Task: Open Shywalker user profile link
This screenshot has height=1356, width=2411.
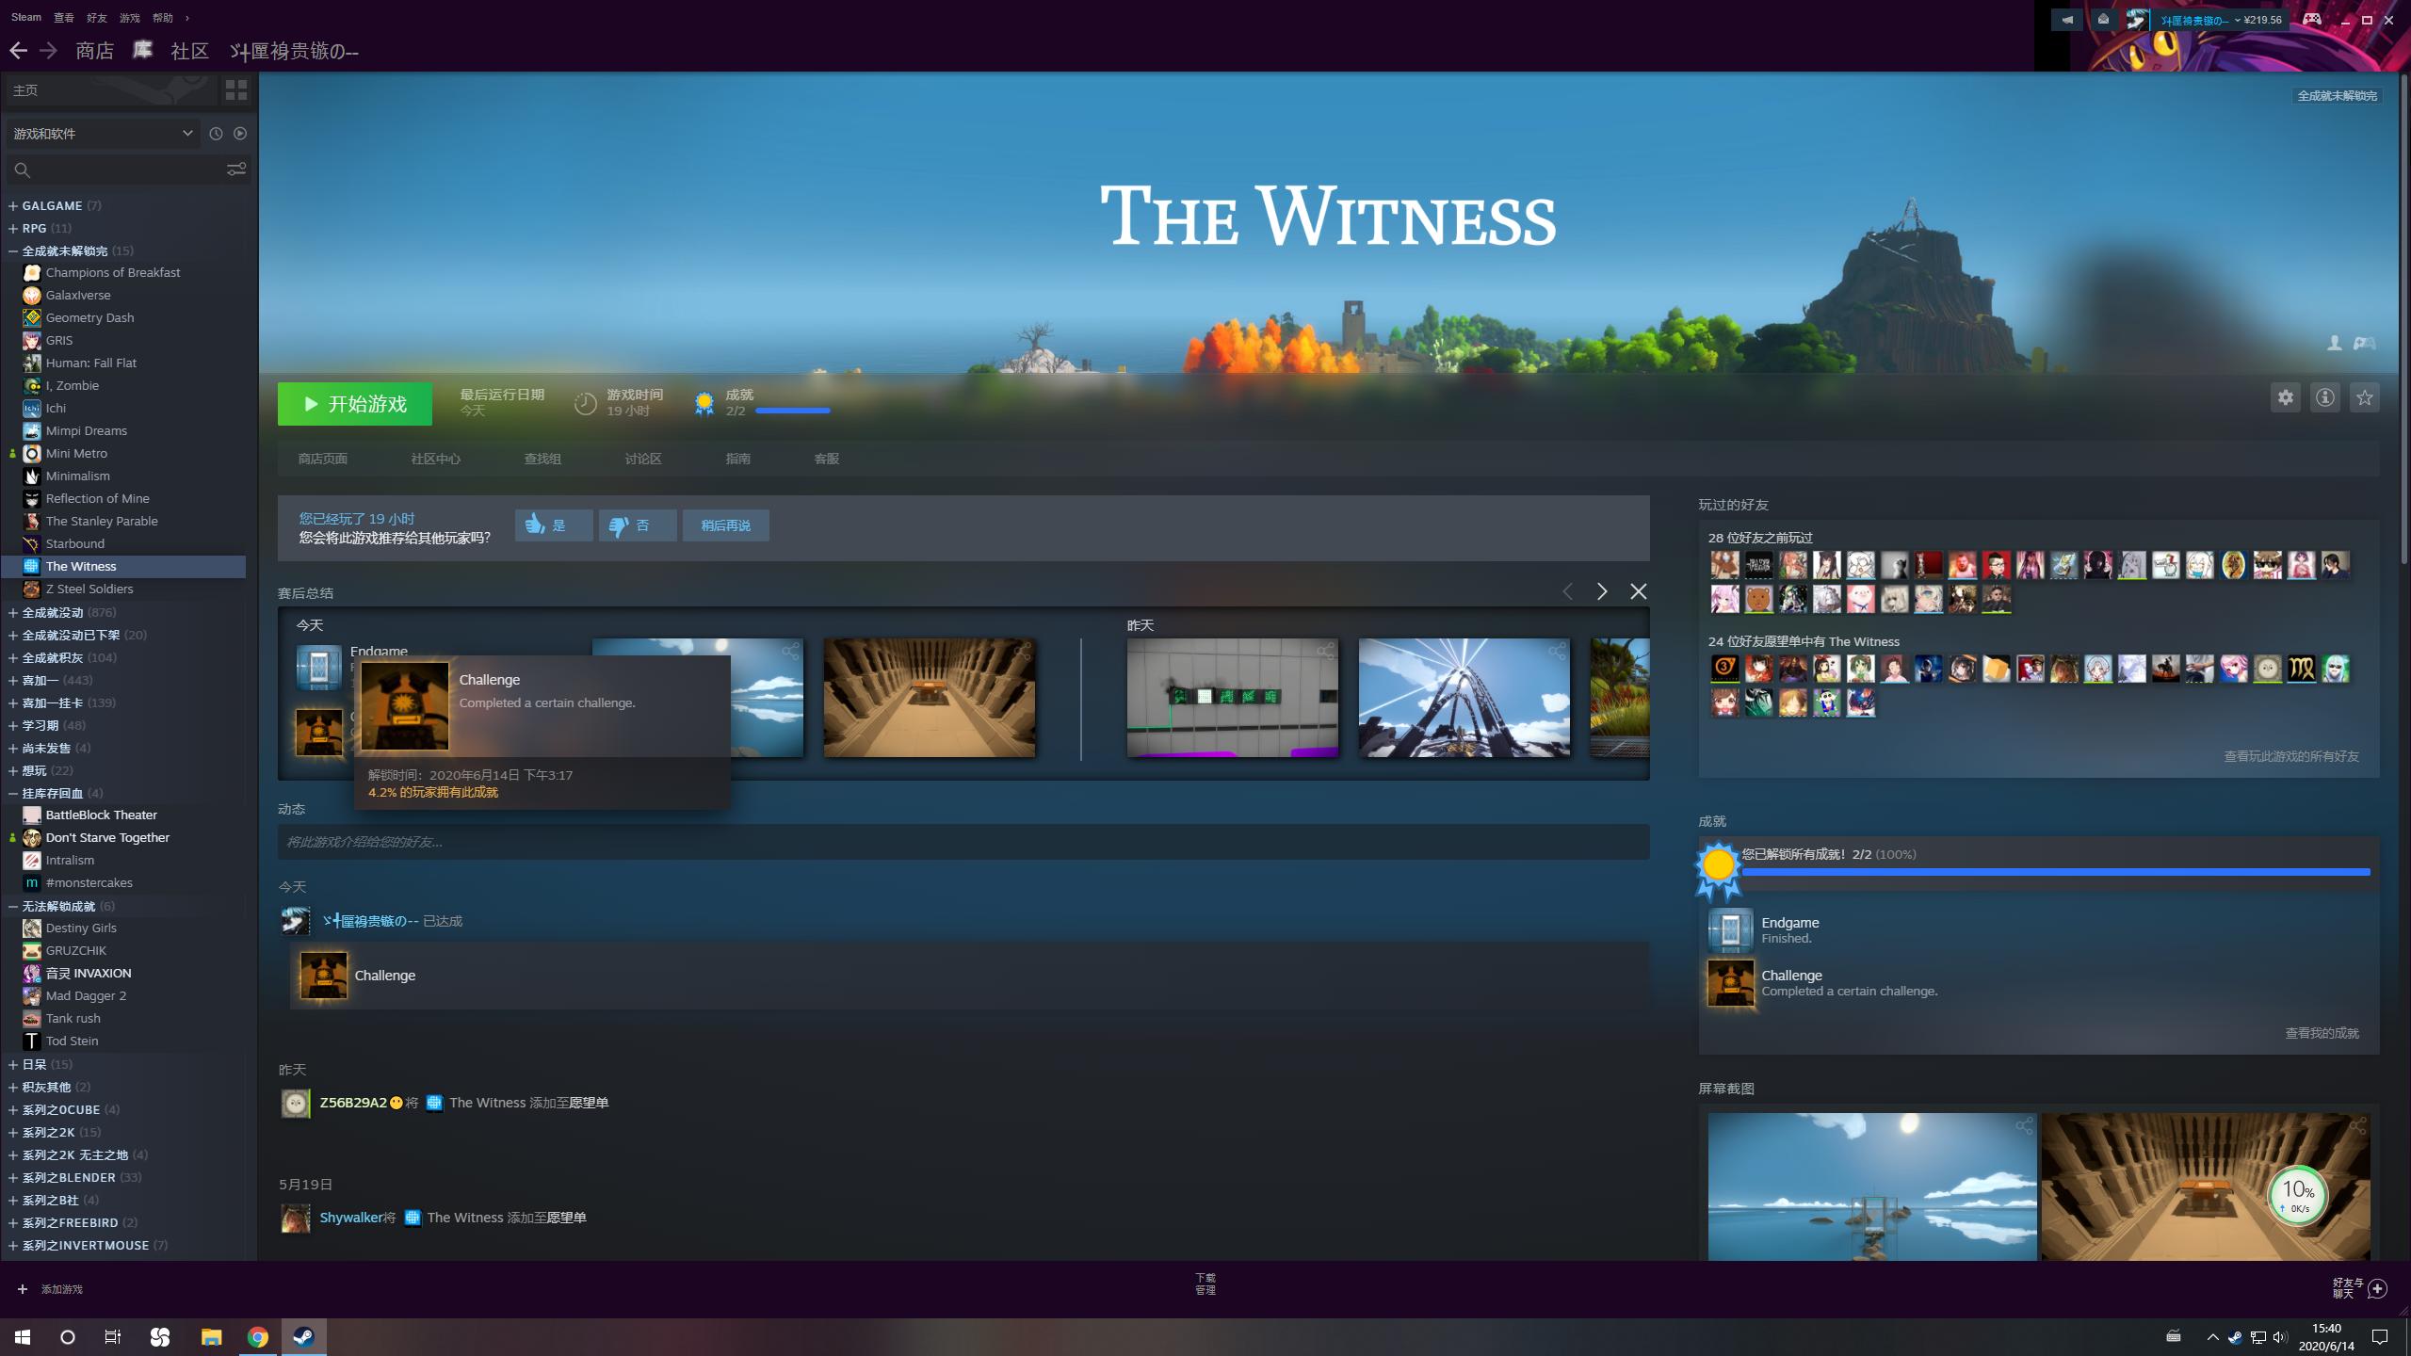Action: click(351, 1218)
